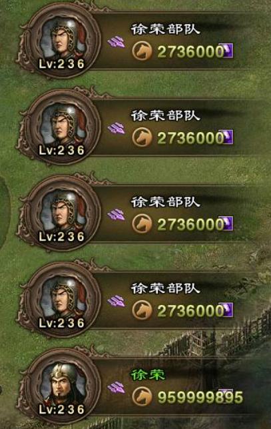Click purple arrows icon in first row
271x429 pixels.
click(116, 42)
